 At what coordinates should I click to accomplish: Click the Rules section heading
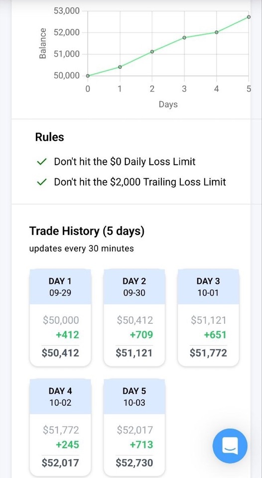click(50, 137)
